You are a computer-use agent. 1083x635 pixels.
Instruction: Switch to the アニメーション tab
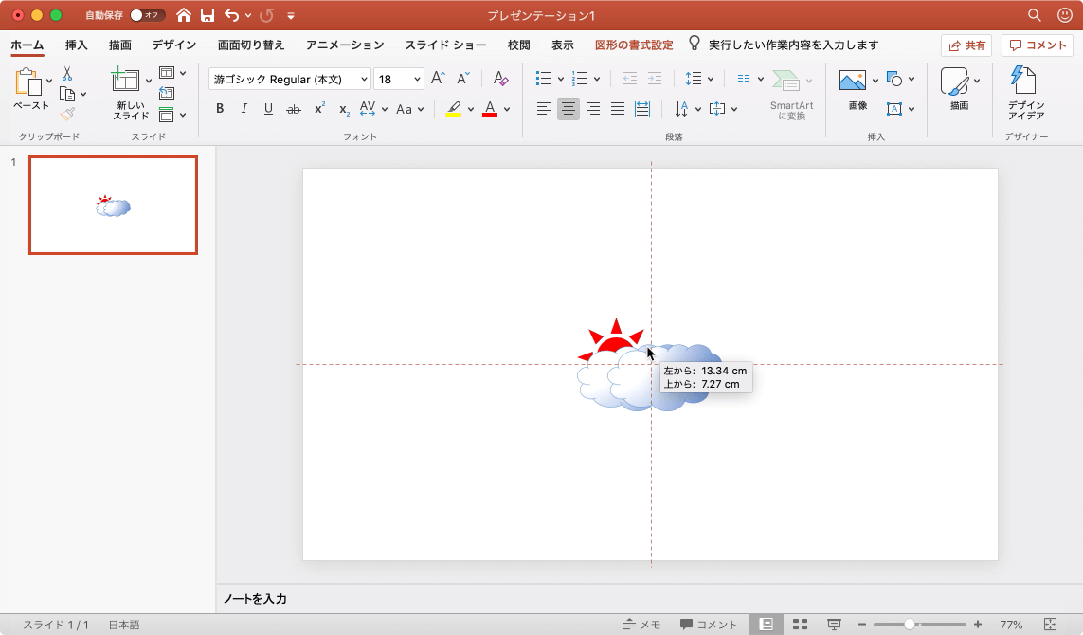345,45
